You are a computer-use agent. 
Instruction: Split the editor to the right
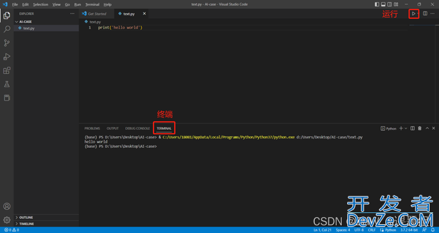425,14
